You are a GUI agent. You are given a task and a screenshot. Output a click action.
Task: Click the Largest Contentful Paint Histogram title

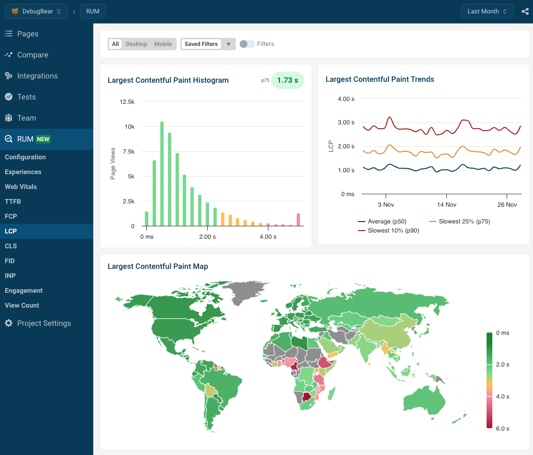[168, 80]
